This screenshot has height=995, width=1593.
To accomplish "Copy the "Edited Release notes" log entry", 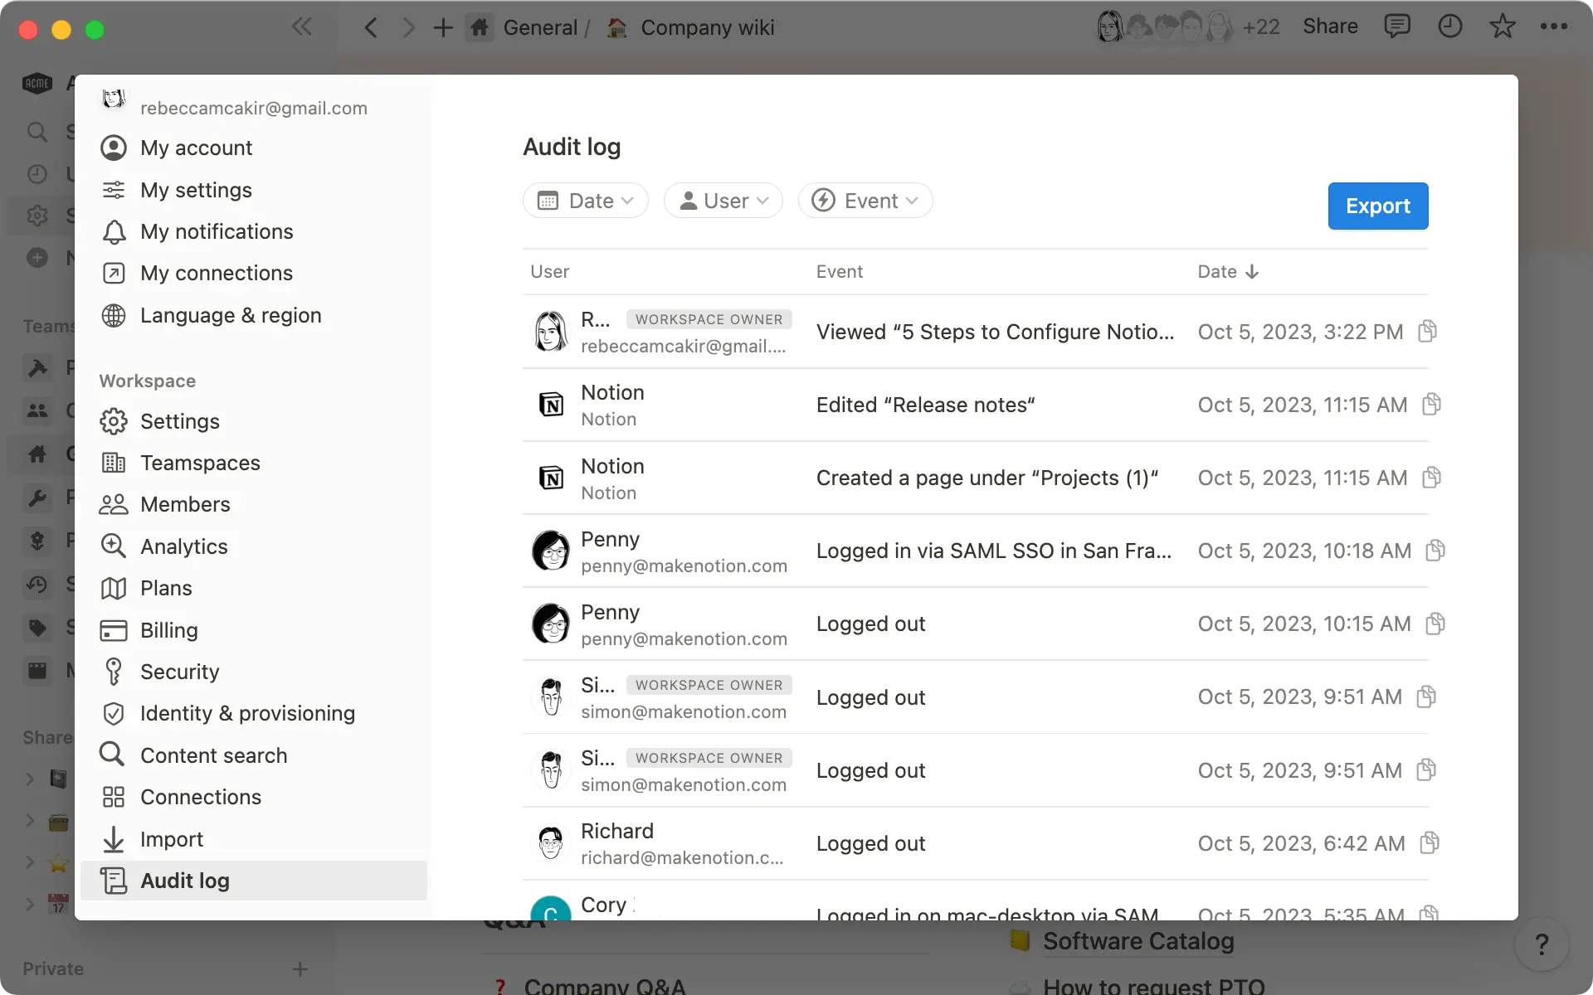I will click(x=1431, y=404).
